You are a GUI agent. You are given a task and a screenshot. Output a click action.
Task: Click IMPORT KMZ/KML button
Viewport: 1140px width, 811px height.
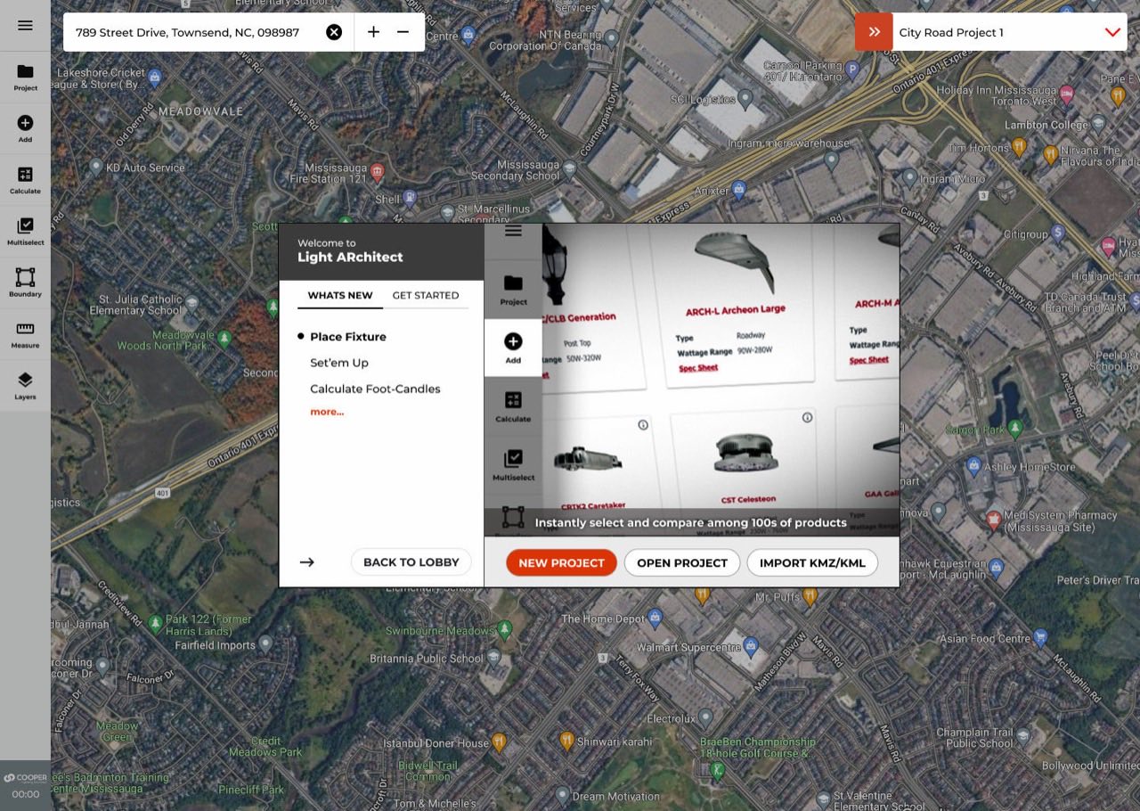(812, 562)
